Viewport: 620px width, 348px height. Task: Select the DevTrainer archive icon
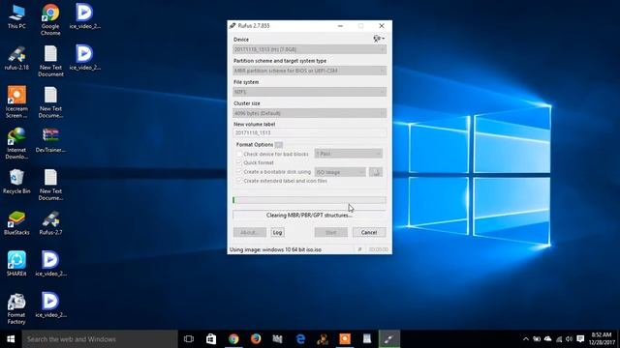coord(50,140)
